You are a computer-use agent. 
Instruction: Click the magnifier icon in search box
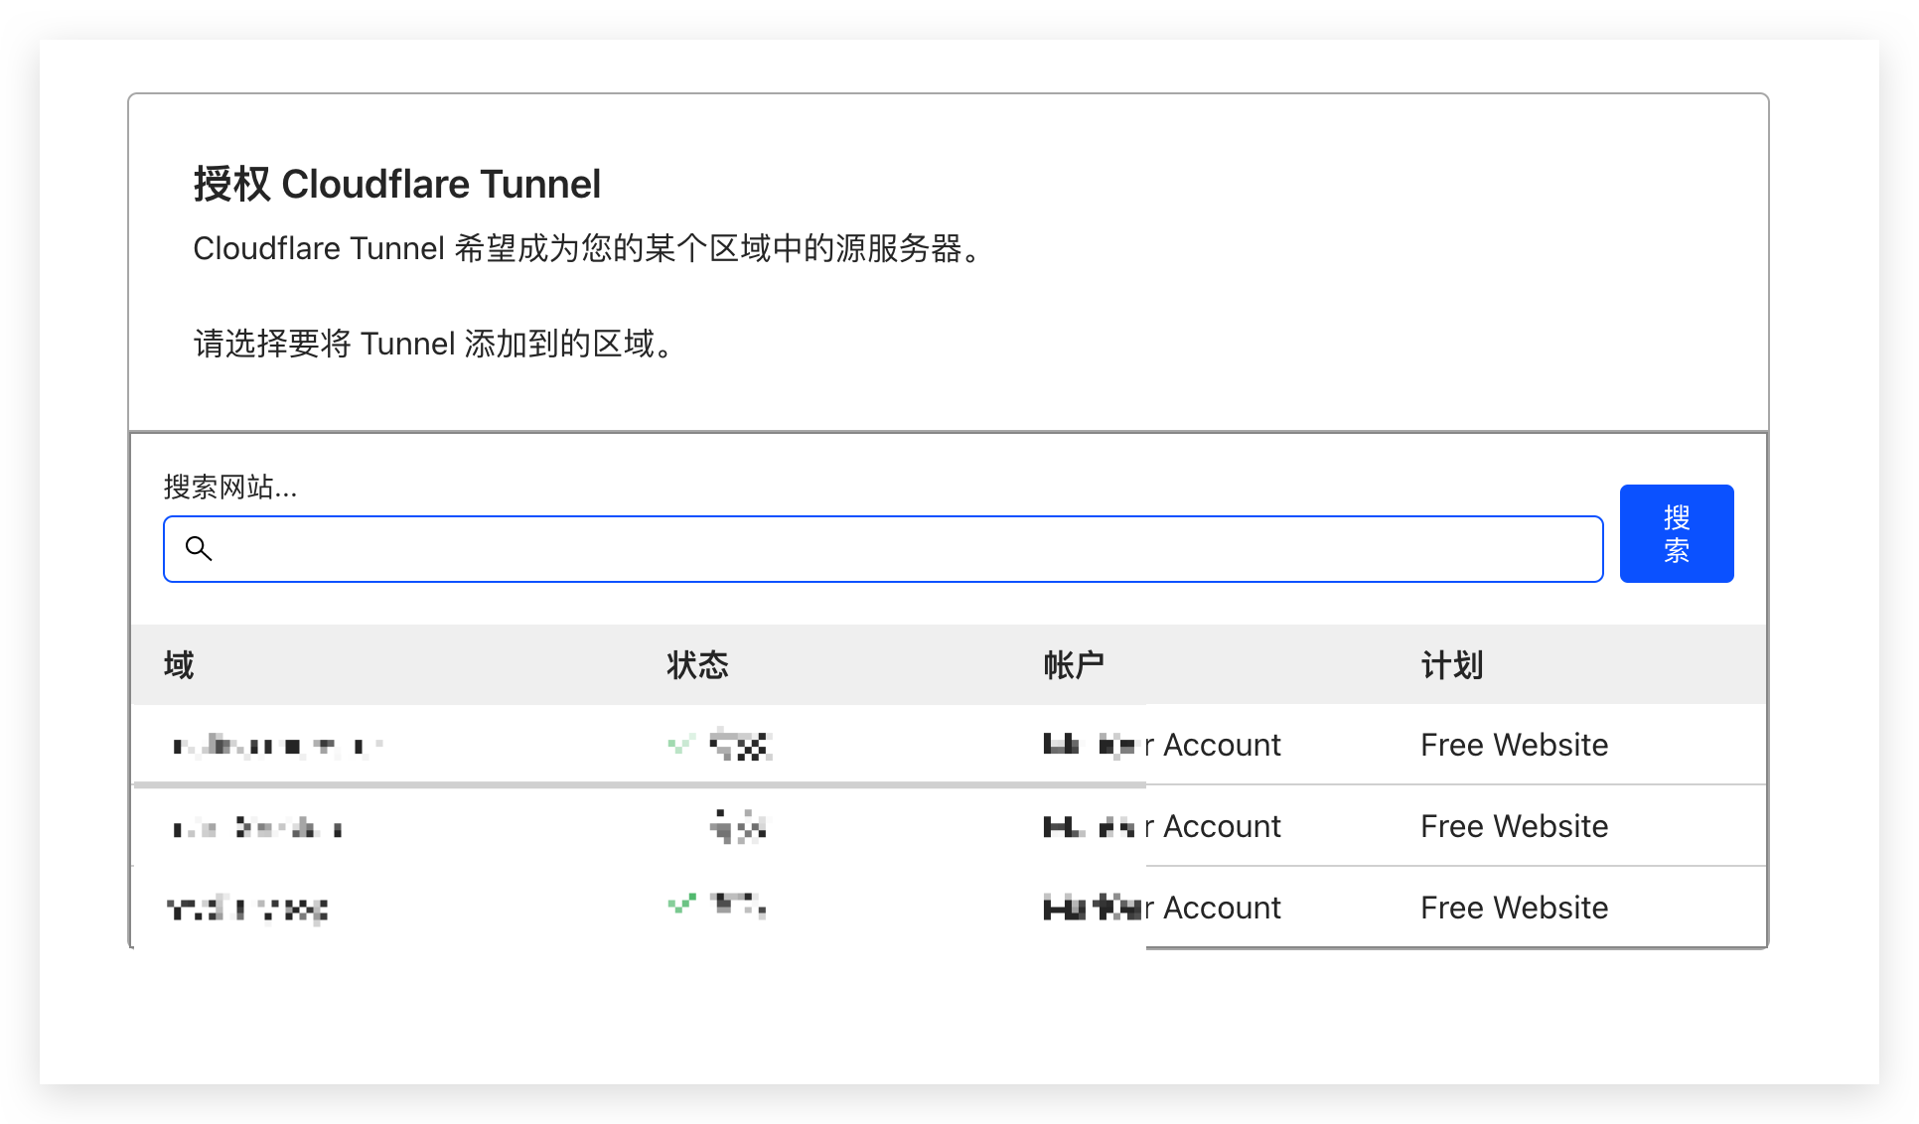[199, 548]
